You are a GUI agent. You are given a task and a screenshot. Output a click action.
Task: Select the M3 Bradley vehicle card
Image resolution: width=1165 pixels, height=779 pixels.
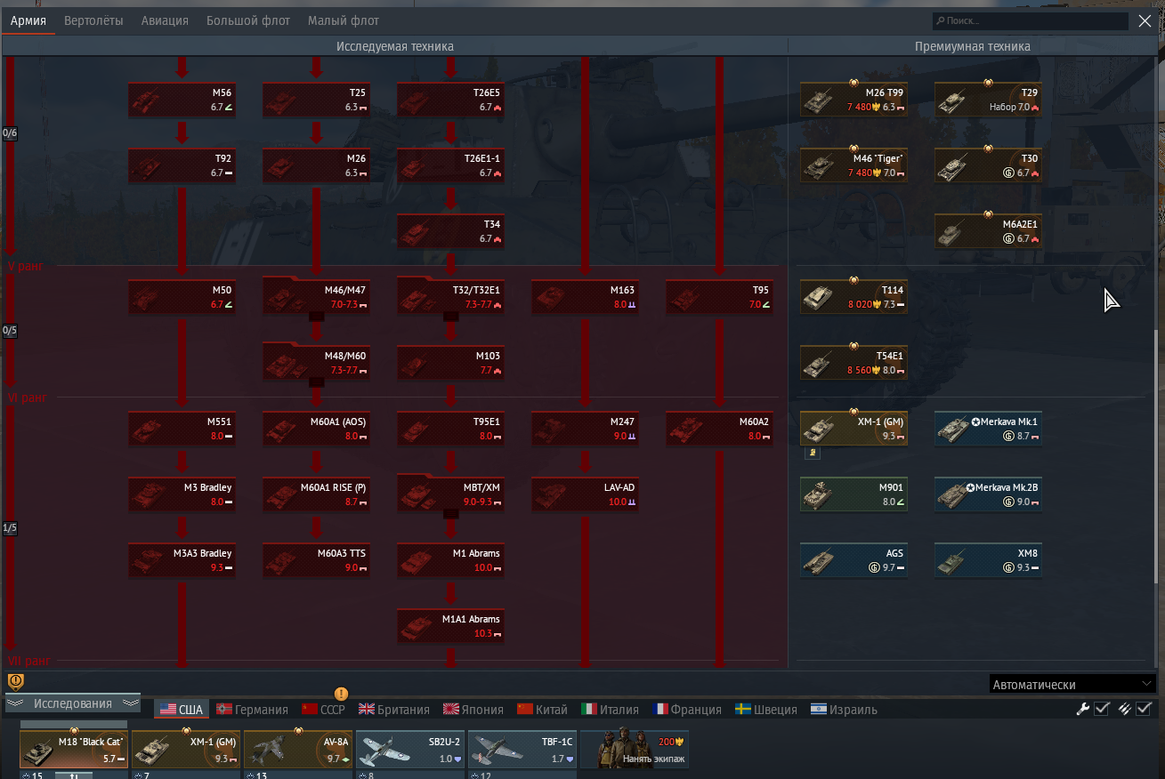pos(182,494)
